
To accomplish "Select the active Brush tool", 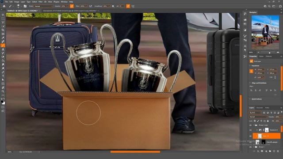I will pos(3,45).
